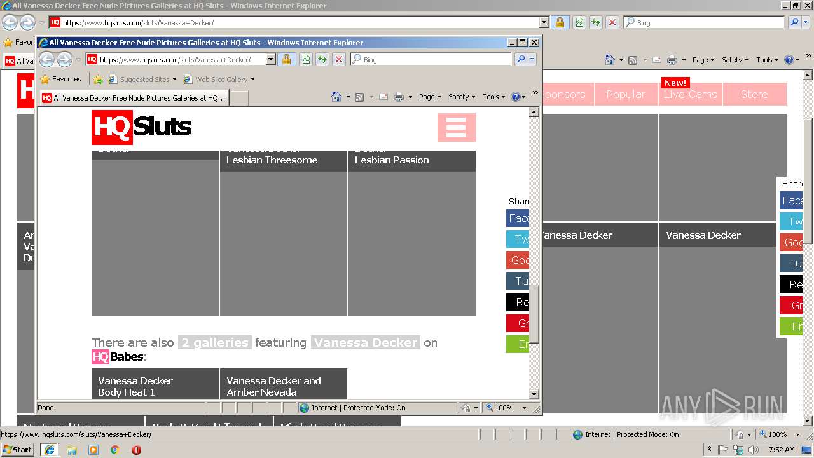Open the folder Explorer icon in the taskbar

[x=71, y=450]
